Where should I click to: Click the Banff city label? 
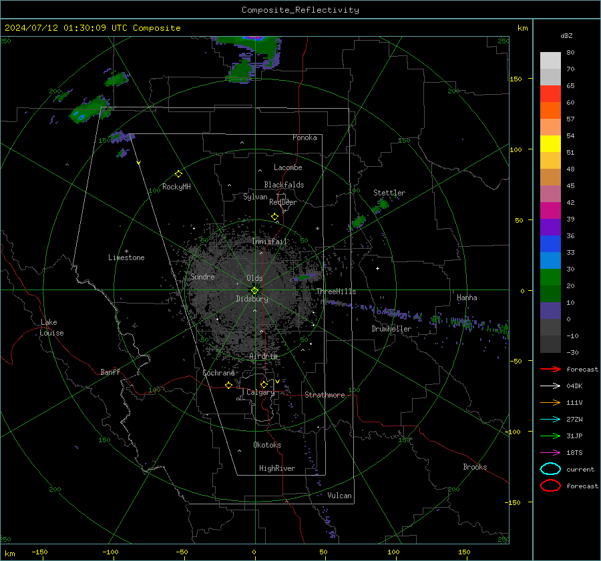tap(110, 372)
